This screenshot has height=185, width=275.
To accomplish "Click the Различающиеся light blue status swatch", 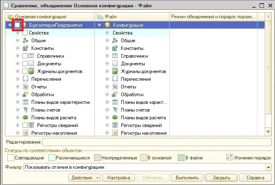I will (x=52, y=158).
